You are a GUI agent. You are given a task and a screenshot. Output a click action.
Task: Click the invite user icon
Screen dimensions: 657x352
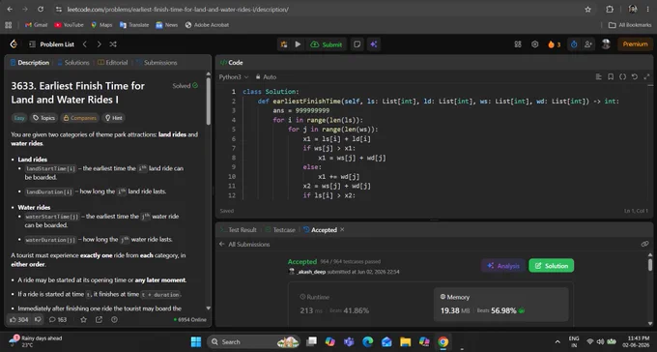[587, 44]
